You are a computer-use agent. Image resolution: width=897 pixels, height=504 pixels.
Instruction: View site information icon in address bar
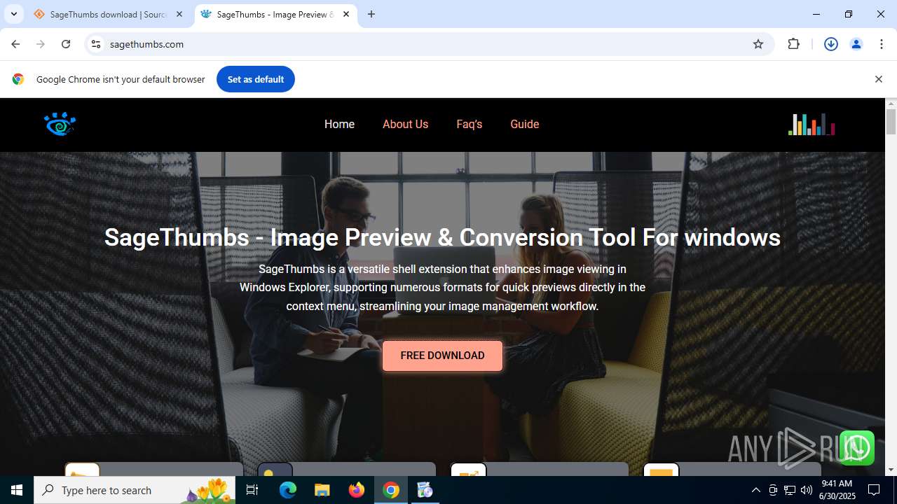pyautogui.click(x=96, y=44)
